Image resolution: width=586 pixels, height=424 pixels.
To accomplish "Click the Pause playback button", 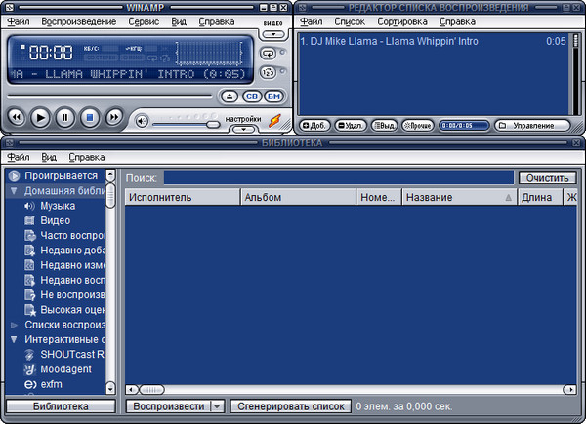I will point(64,117).
